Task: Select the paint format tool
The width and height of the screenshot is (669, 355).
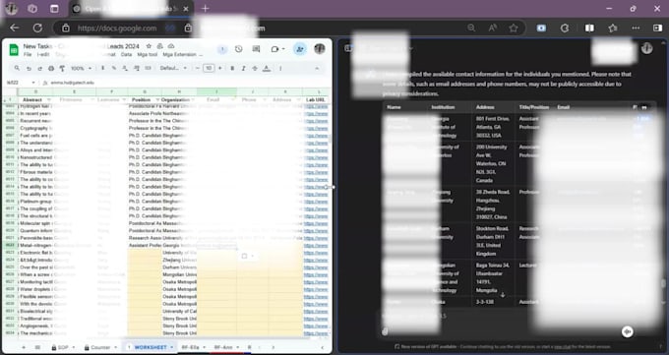Action: point(62,68)
